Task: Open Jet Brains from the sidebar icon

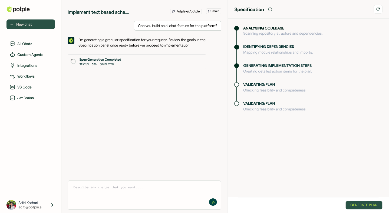Action: point(12,98)
